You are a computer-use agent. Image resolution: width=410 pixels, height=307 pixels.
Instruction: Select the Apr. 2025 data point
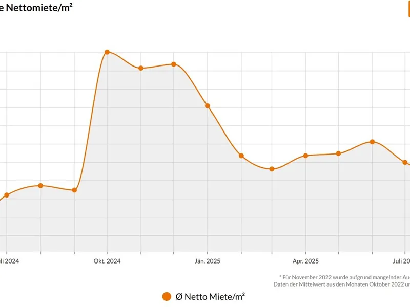click(x=305, y=156)
